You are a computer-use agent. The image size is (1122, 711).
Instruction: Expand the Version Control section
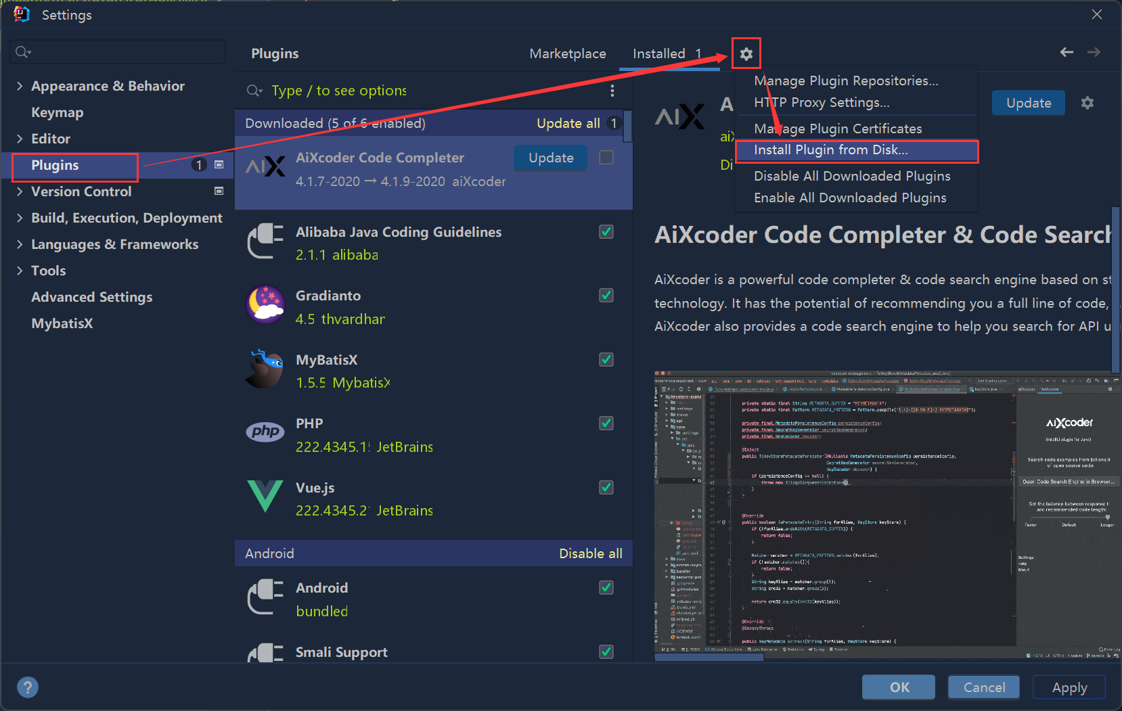pyautogui.click(x=20, y=191)
